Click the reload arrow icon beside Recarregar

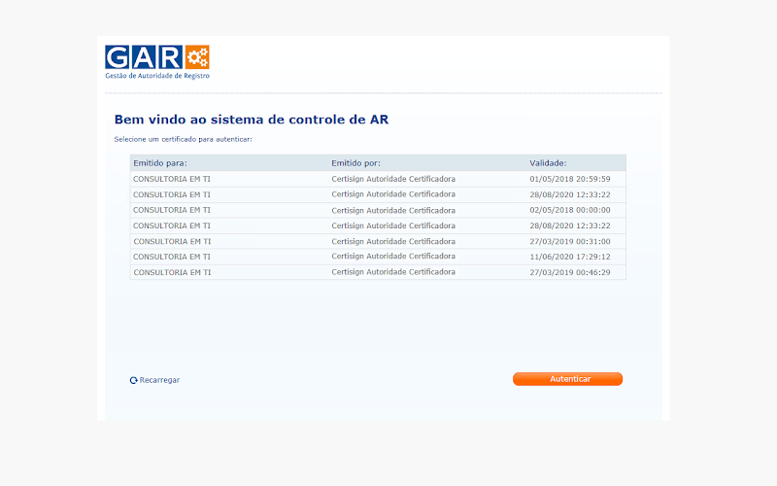point(133,380)
